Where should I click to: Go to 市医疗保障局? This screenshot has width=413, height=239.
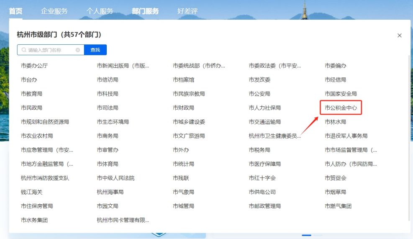coord(265,164)
